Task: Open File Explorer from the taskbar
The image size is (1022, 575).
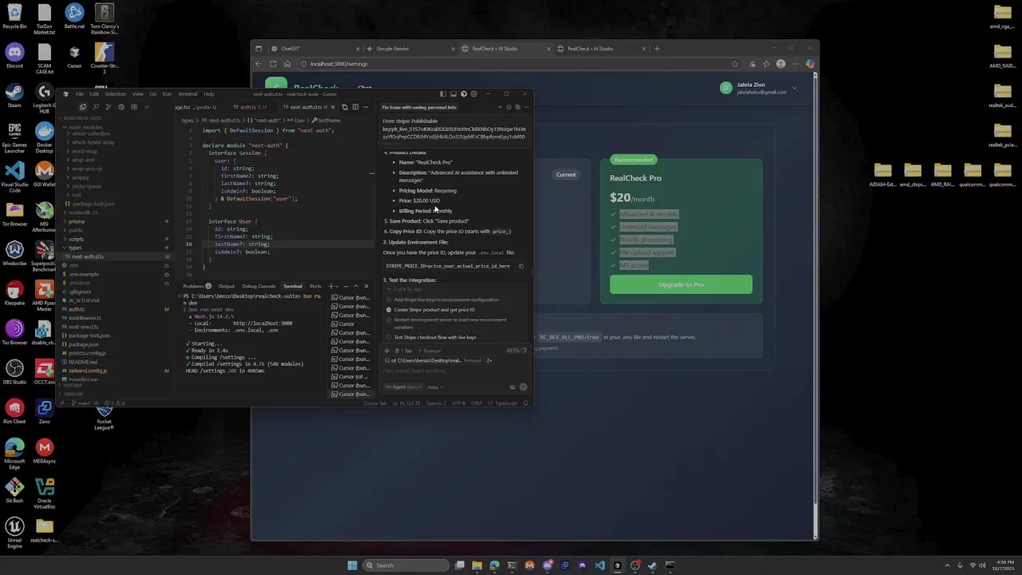Action: (477, 565)
